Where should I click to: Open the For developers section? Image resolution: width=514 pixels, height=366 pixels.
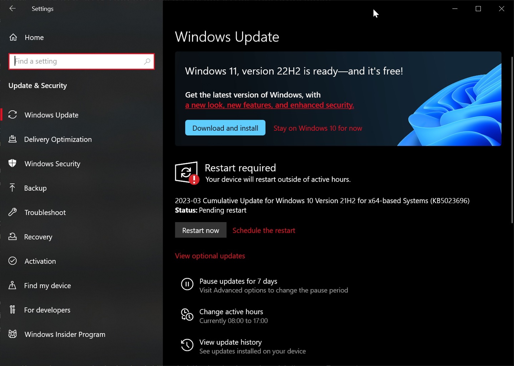pos(47,310)
